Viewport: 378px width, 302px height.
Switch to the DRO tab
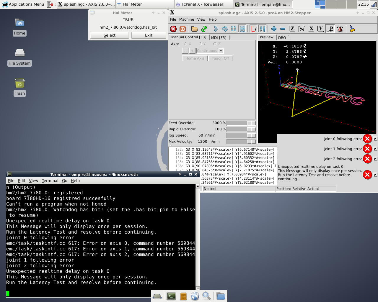pos(282,37)
